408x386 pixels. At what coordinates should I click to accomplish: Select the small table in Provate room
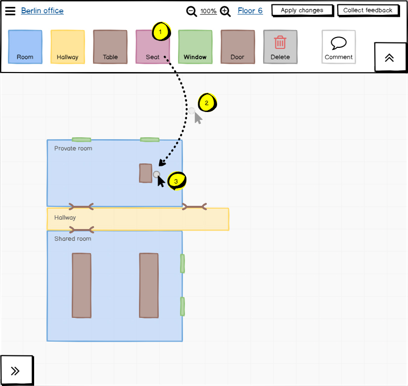click(x=145, y=173)
